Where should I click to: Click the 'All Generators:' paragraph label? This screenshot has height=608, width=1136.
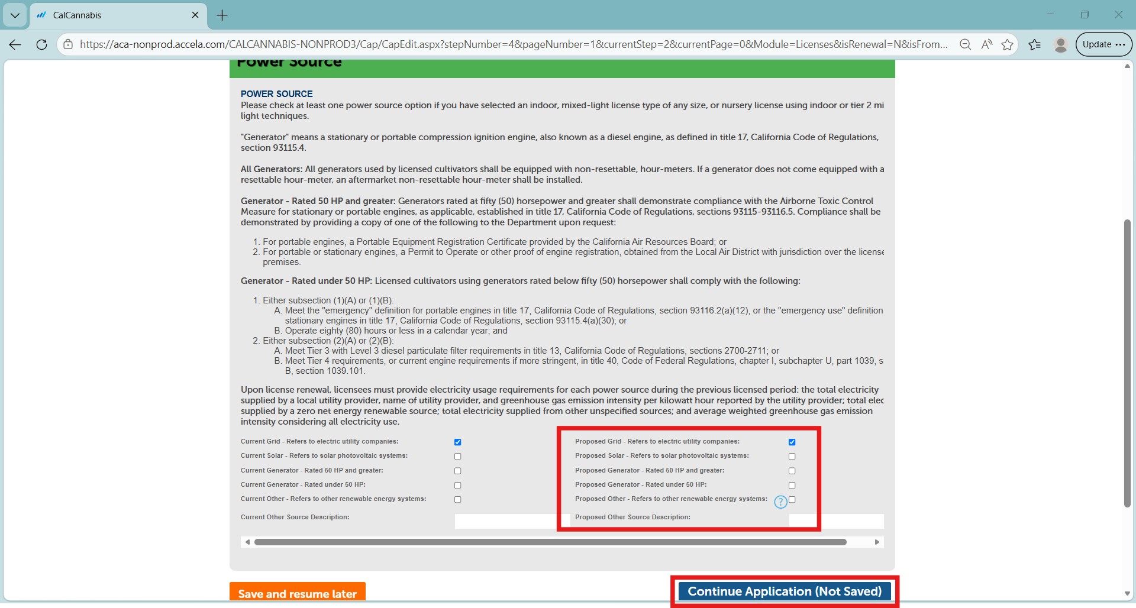(x=272, y=169)
